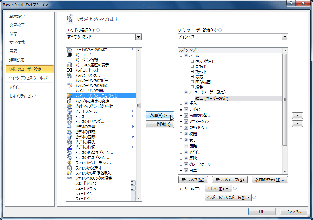Screen dimensions: 313x220
Task: Uncheck the アニメーション checkbox
Action: tap(186, 121)
